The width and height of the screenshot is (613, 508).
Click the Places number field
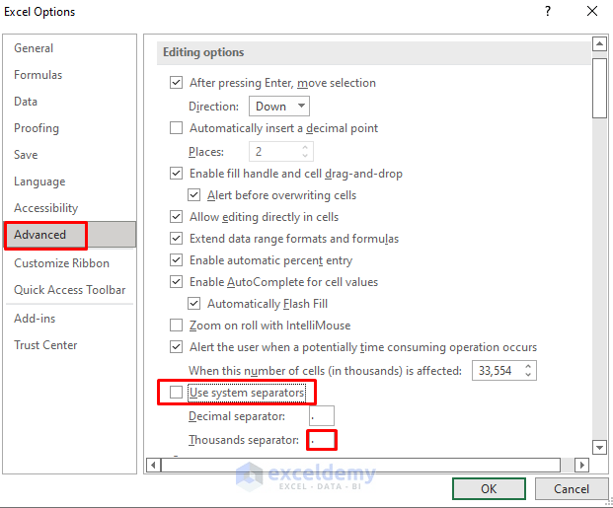[x=275, y=152]
